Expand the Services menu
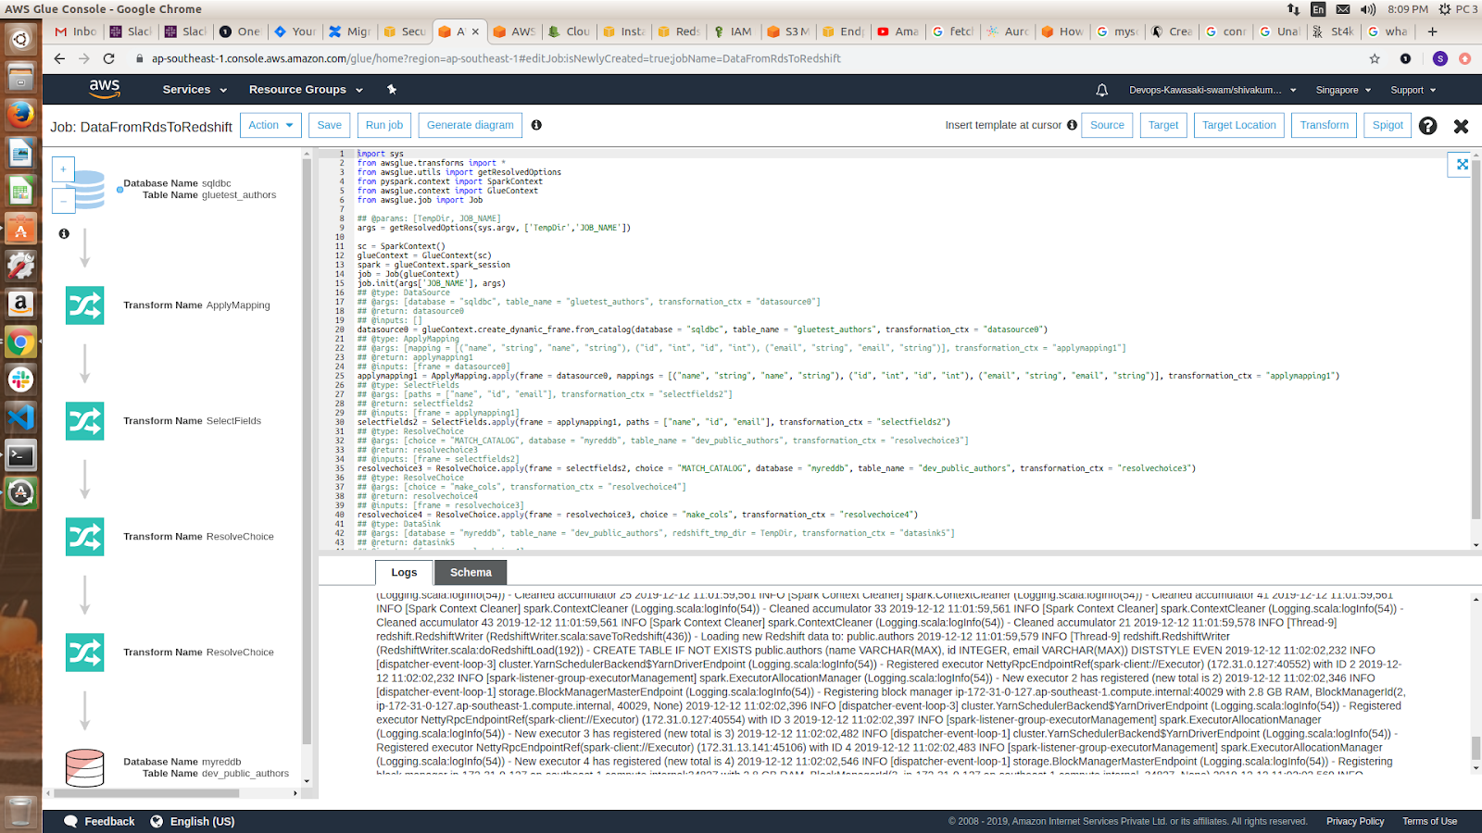 pos(195,90)
